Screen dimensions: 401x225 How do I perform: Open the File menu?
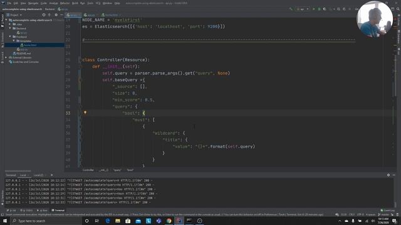[x=9, y=3]
